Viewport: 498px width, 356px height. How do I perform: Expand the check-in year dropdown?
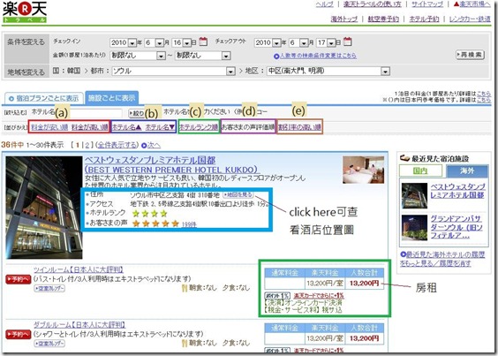pos(132,42)
